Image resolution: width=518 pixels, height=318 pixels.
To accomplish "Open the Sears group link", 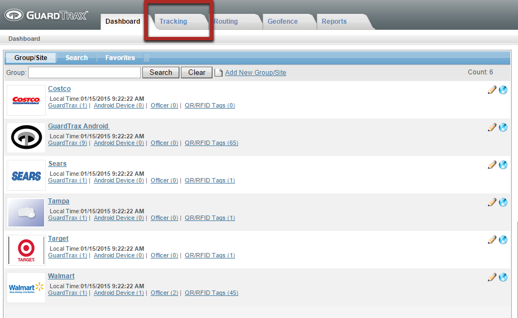I will pos(57,164).
